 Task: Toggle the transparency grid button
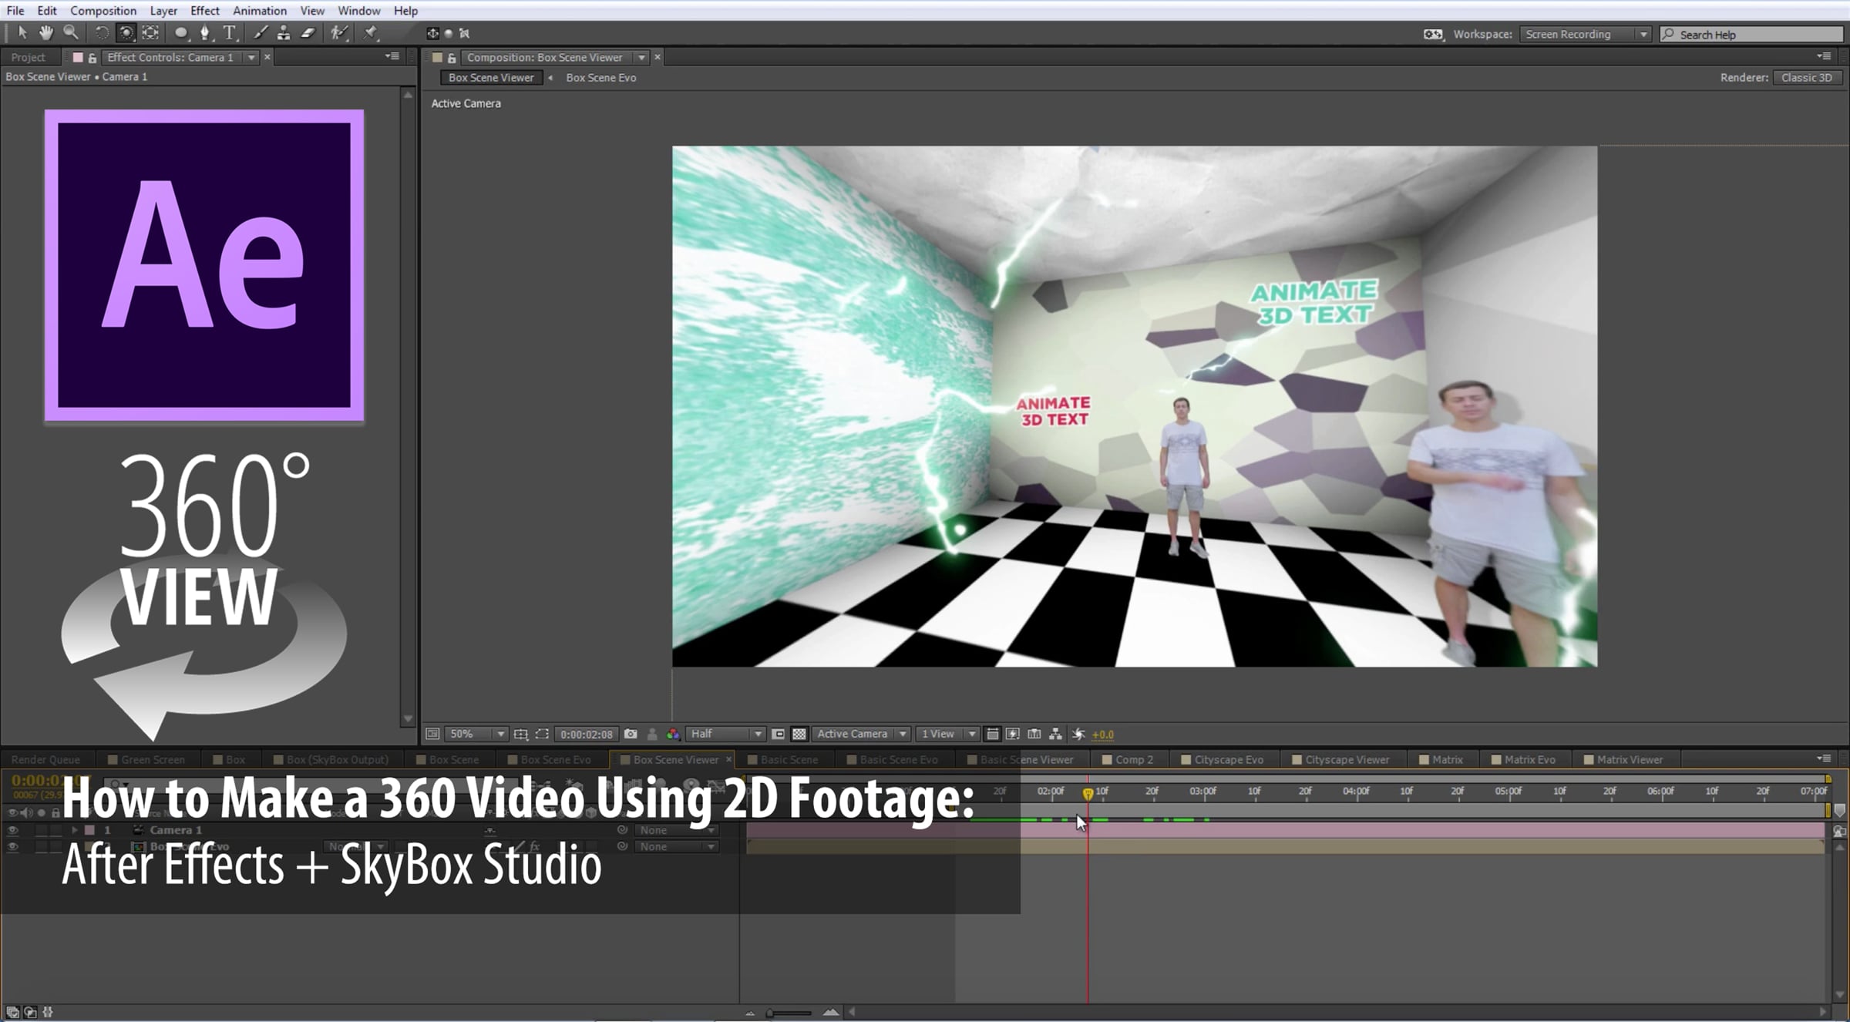(799, 734)
